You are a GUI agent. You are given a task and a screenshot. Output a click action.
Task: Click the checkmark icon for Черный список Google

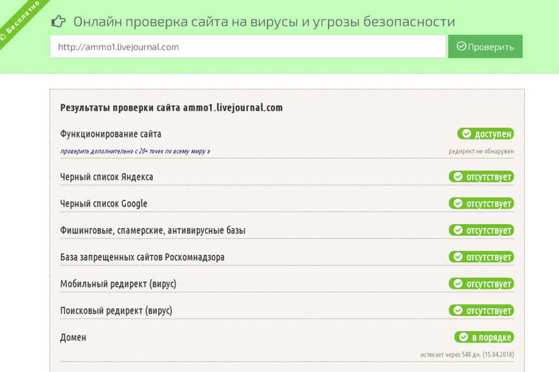[457, 203]
